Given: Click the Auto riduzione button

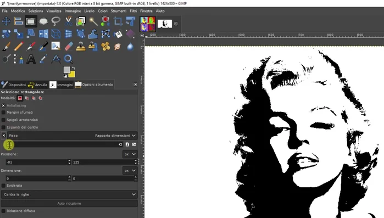Looking at the screenshot, I should pos(69,203).
